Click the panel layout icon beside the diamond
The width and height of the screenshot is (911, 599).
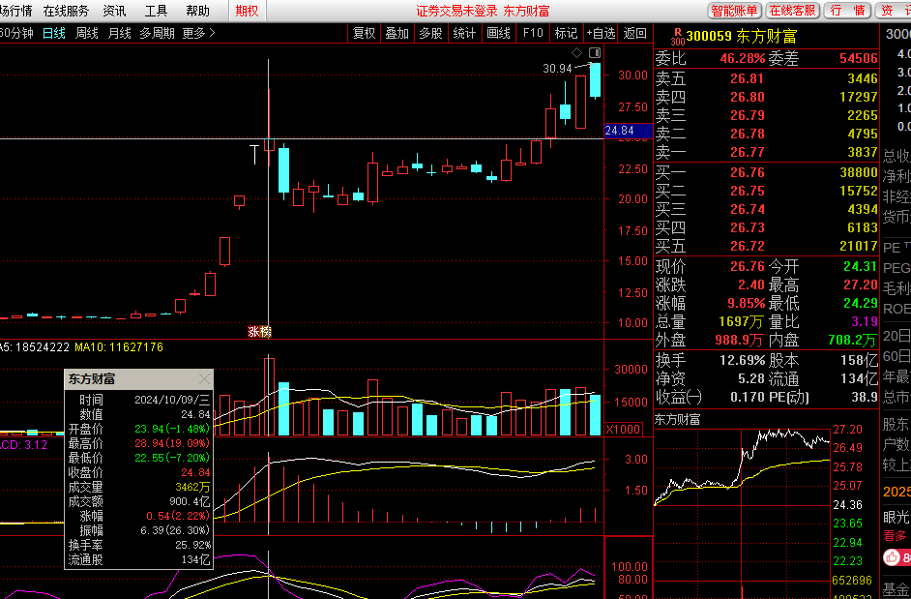tap(595, 53)
